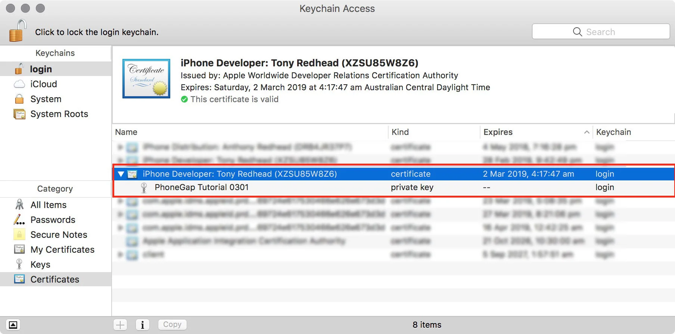Select the iPhone Developer: Tony Redhead (XZSU85W8Z6) row

(394, 174)
